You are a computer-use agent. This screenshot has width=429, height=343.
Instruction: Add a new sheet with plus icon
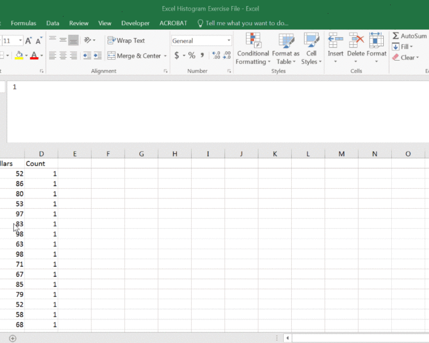[x=13, y=338]
